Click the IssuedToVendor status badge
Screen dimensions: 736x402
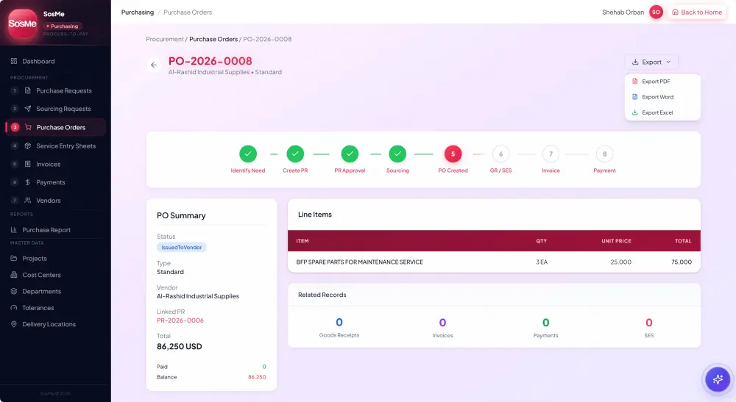point(182,248)
